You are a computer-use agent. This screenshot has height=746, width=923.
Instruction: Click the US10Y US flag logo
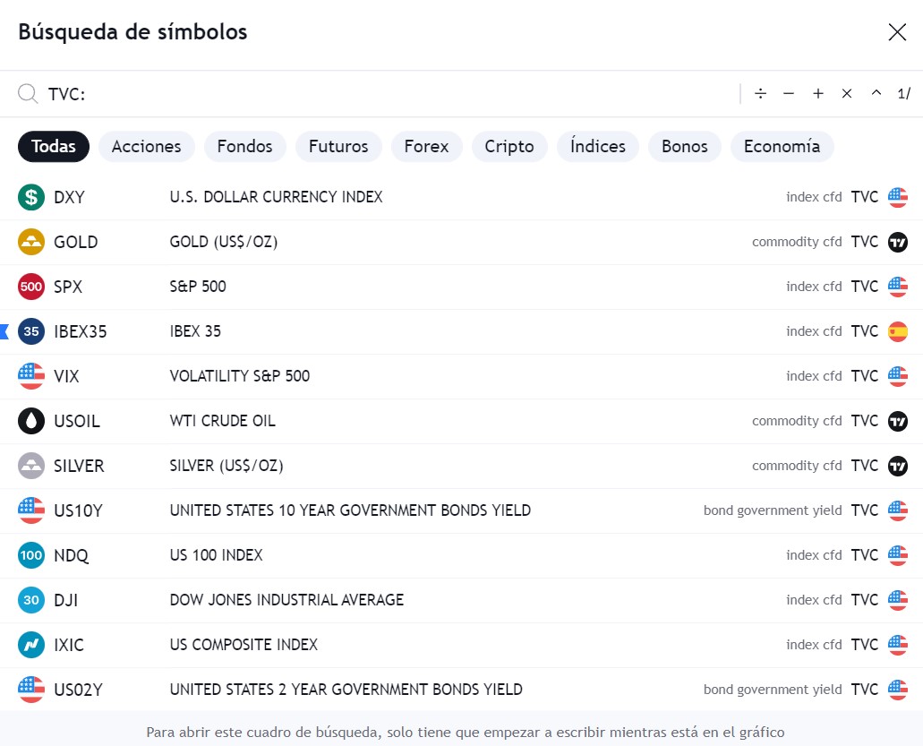pyautogui.click(x=31, y=510)
